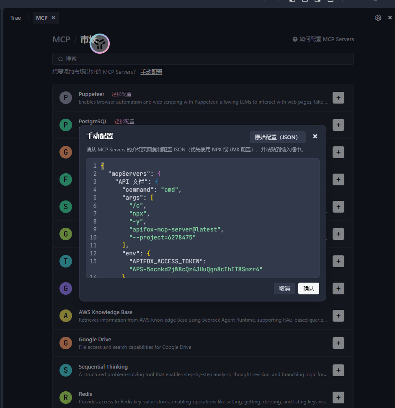Open the settings gear icon
395x408 pixels.
pyautogui.click(x=378, y=18)
